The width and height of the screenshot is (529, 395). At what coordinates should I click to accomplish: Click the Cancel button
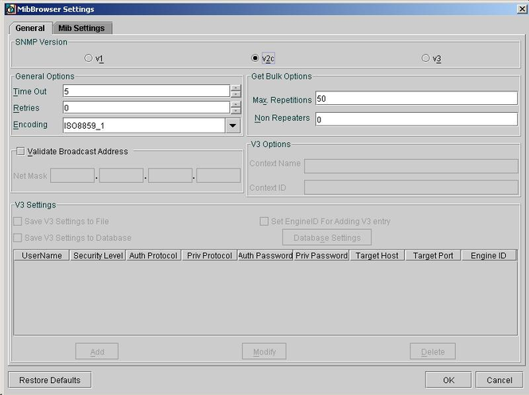tap(500, 380)
